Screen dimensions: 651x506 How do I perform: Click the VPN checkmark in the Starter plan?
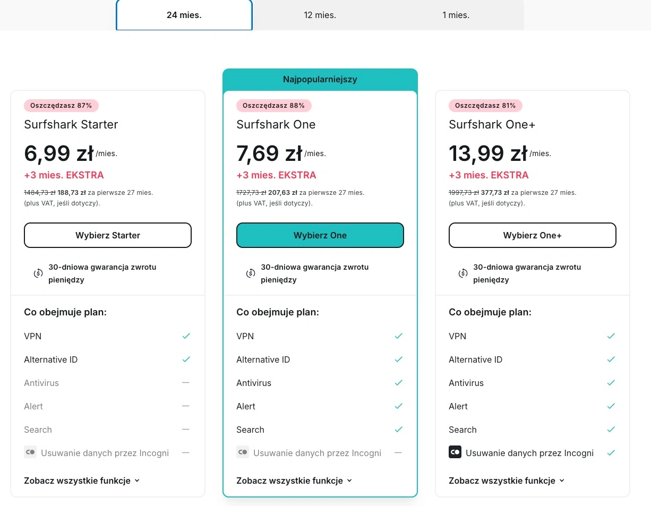pyautogui.click(x=186, y=336)
